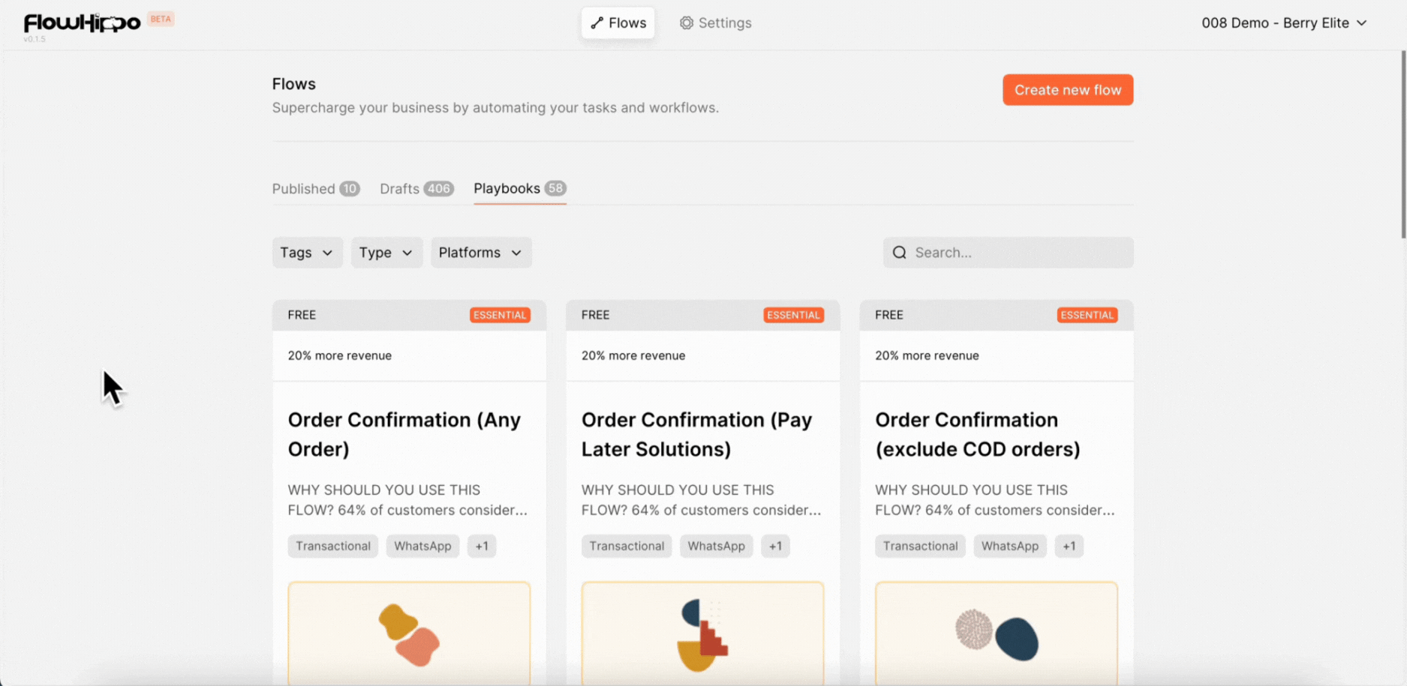
Task: Switch to the Published tab
Action: [316, 189]
